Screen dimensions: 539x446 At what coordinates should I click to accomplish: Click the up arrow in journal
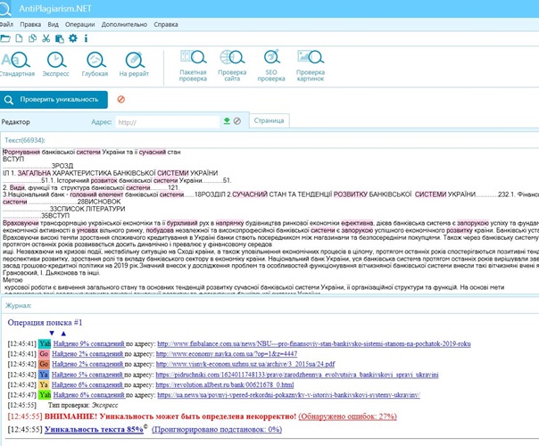pos(63,333)
